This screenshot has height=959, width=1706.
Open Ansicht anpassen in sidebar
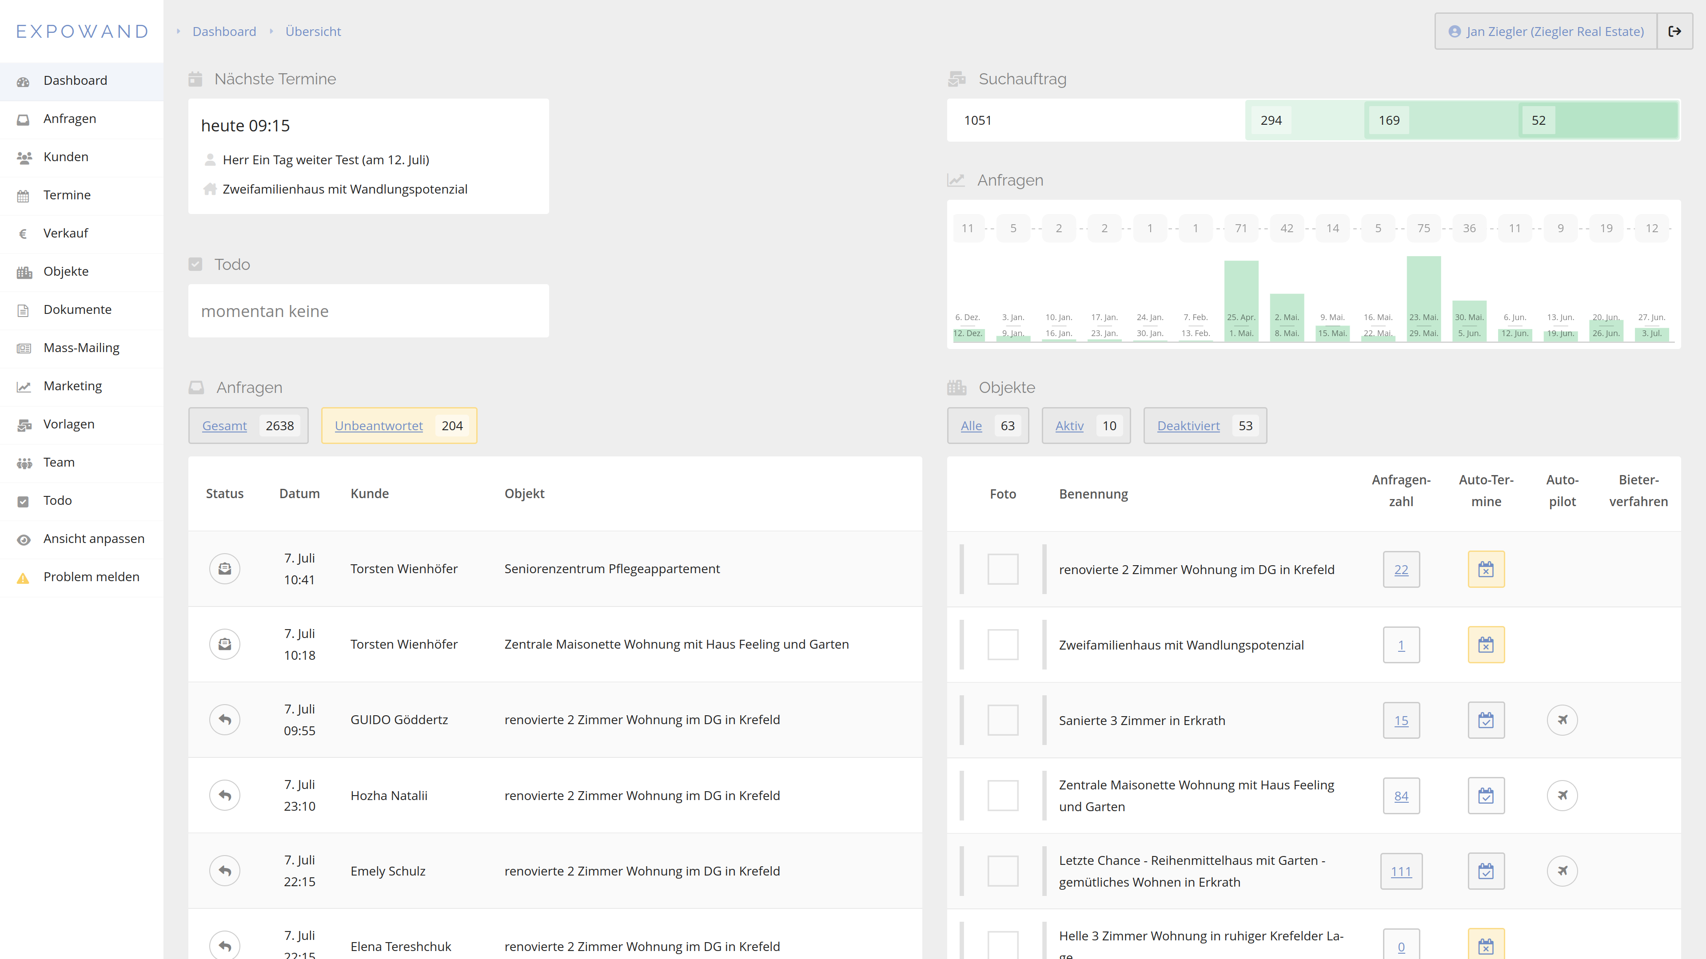(x=93, y=538)
